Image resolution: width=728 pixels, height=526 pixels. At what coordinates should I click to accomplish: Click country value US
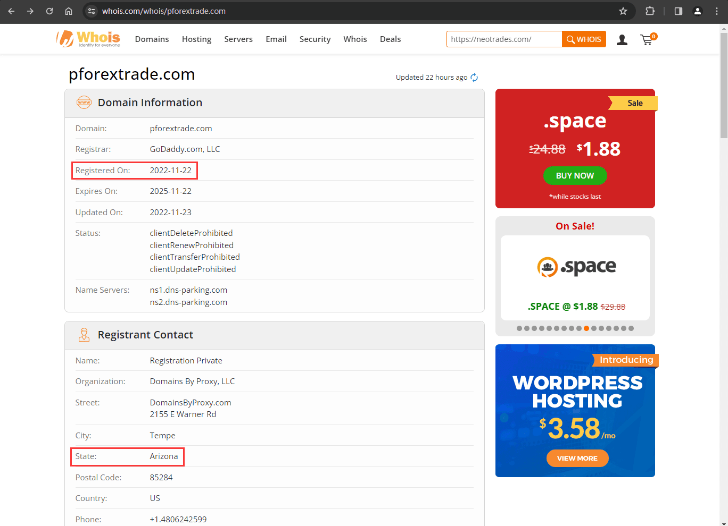155,498
